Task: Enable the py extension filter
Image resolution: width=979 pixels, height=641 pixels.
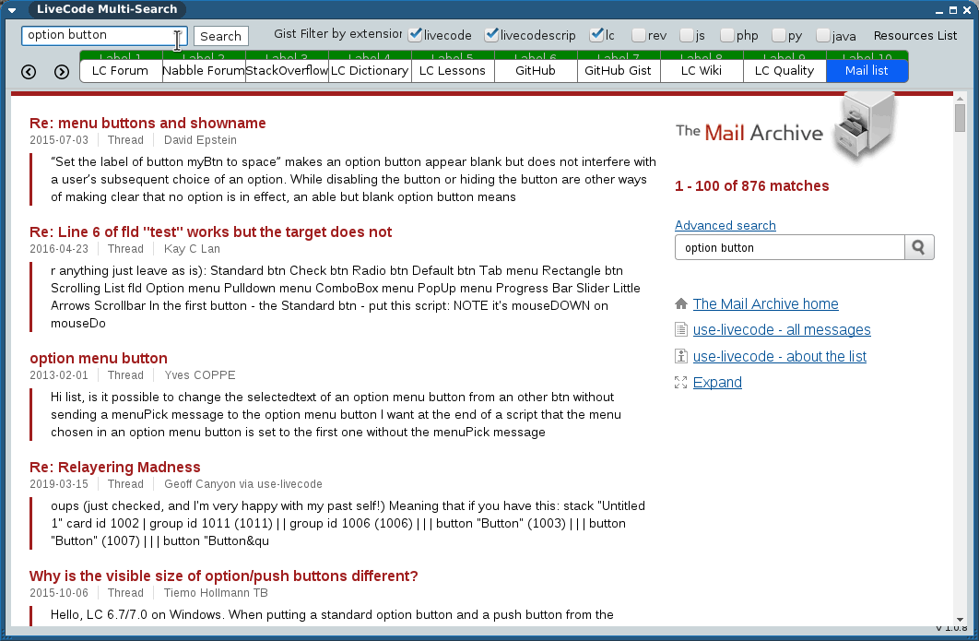Action: (779, 36)
